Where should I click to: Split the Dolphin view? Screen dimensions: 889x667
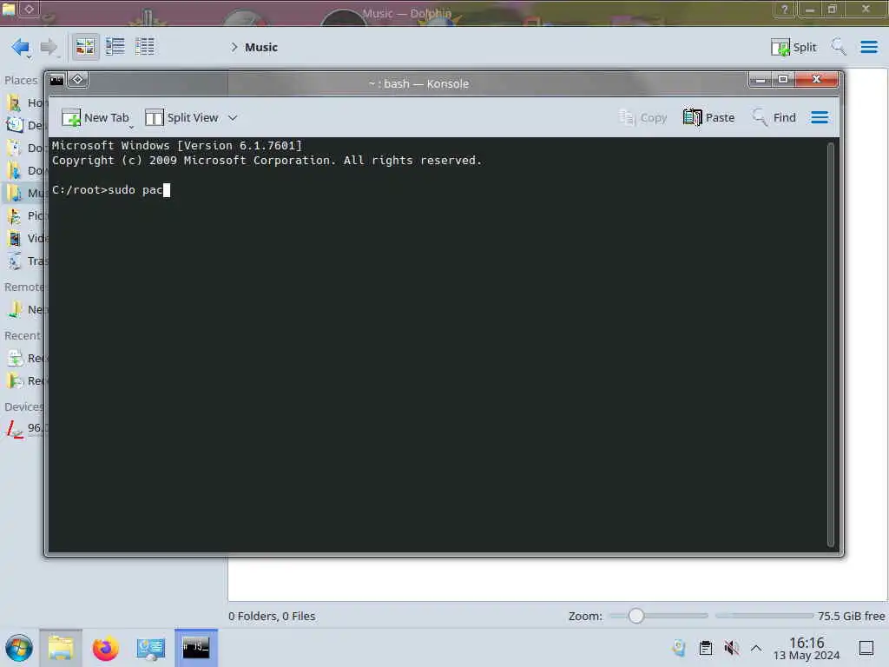click(794, 47)
